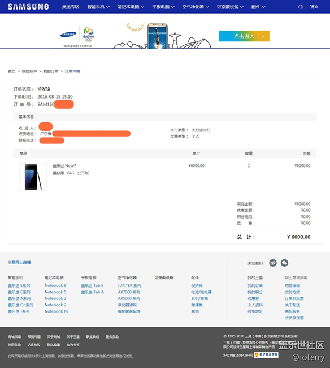Expand the 笔记本电脑 dropdown menu
The height and width of the screenshot is (368, 330).
[x=131, y=7]
